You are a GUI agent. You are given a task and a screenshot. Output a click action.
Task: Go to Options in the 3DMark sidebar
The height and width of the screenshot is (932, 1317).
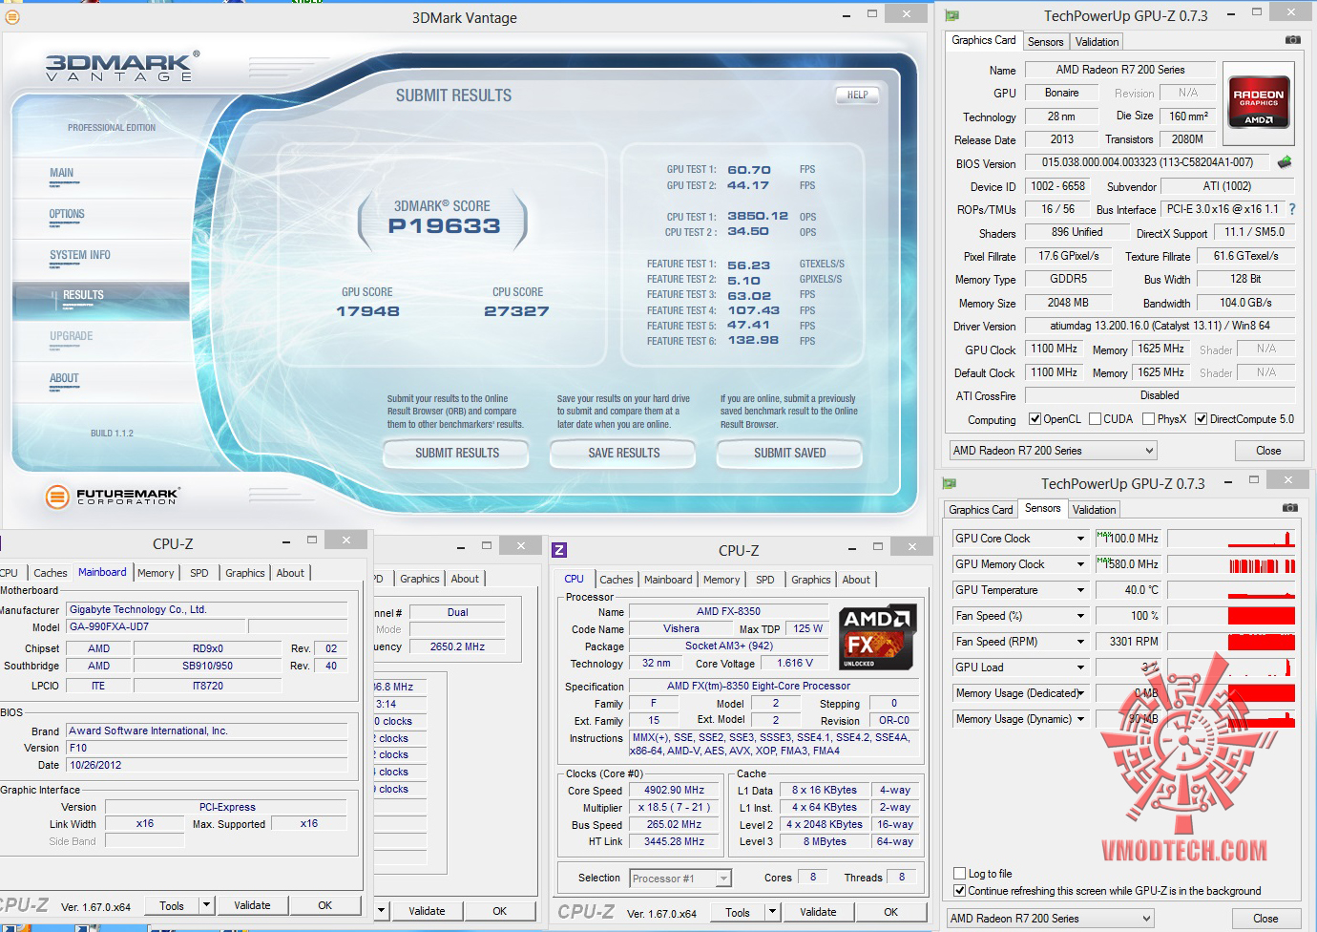click(x=67, y=214)
